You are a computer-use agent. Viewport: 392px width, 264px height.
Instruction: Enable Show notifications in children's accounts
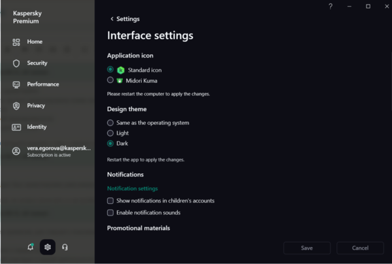coord(110,201)
